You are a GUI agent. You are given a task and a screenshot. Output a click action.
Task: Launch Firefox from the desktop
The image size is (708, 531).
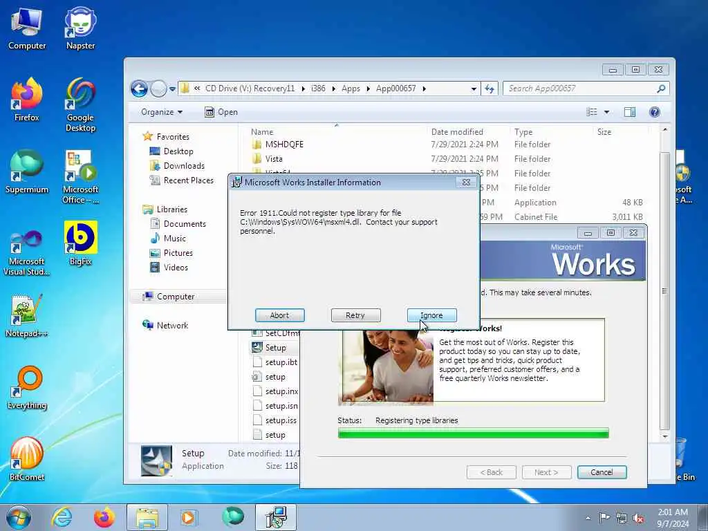[27, 100]
